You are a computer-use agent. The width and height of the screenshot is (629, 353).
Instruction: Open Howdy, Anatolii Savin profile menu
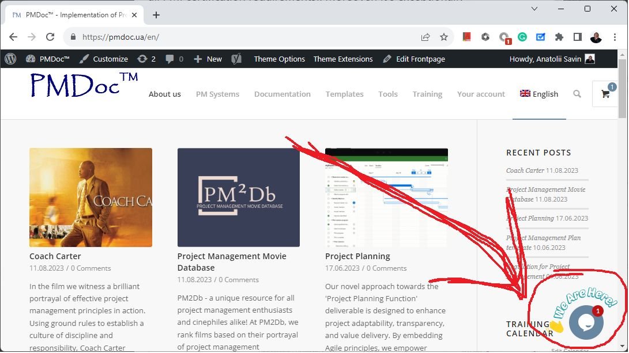point(552,59)
